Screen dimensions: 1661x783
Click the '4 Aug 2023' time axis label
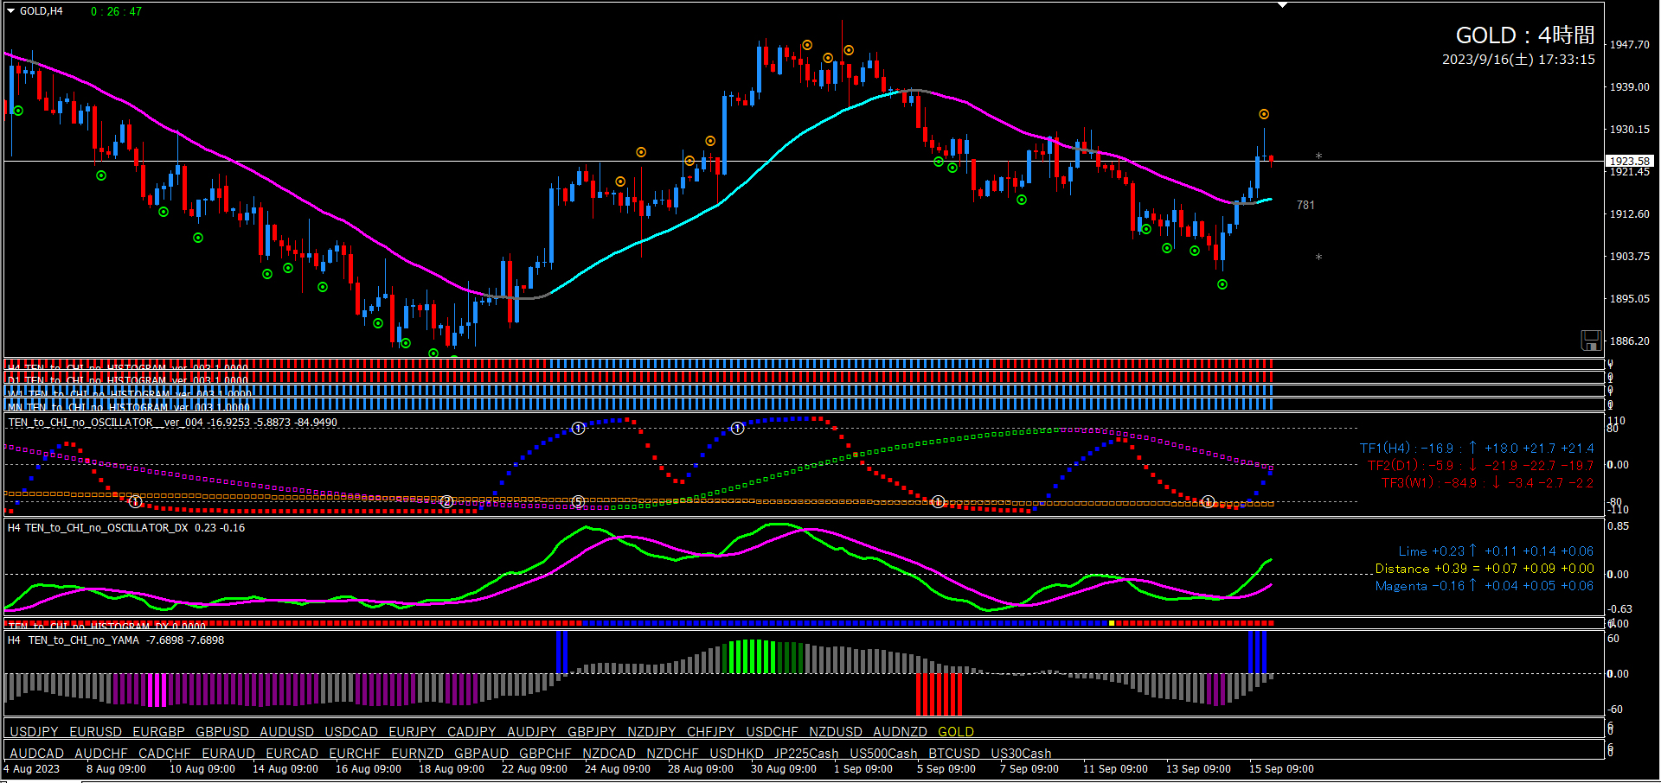32,769
